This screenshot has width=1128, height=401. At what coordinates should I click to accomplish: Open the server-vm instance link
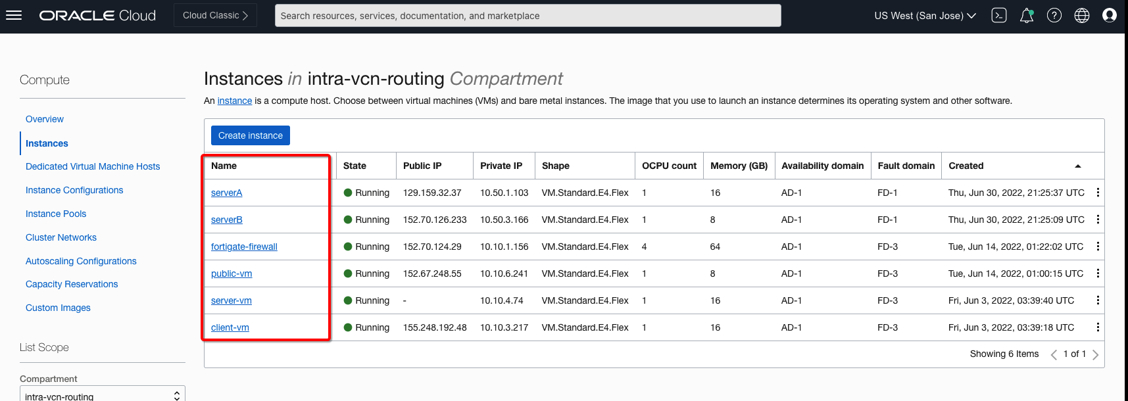tap(232, 300)
